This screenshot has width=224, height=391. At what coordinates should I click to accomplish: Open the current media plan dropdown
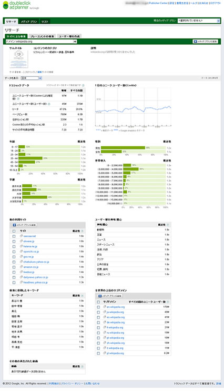(199, 21)
